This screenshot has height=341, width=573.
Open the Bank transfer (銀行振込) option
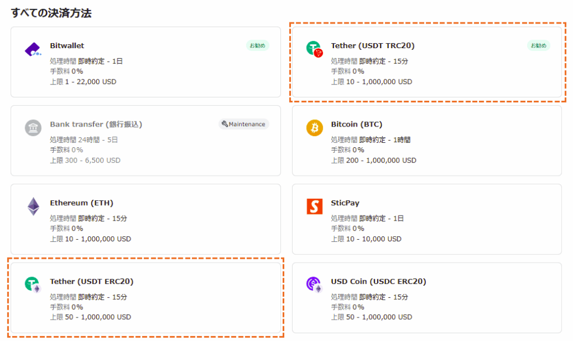(146, 141)
